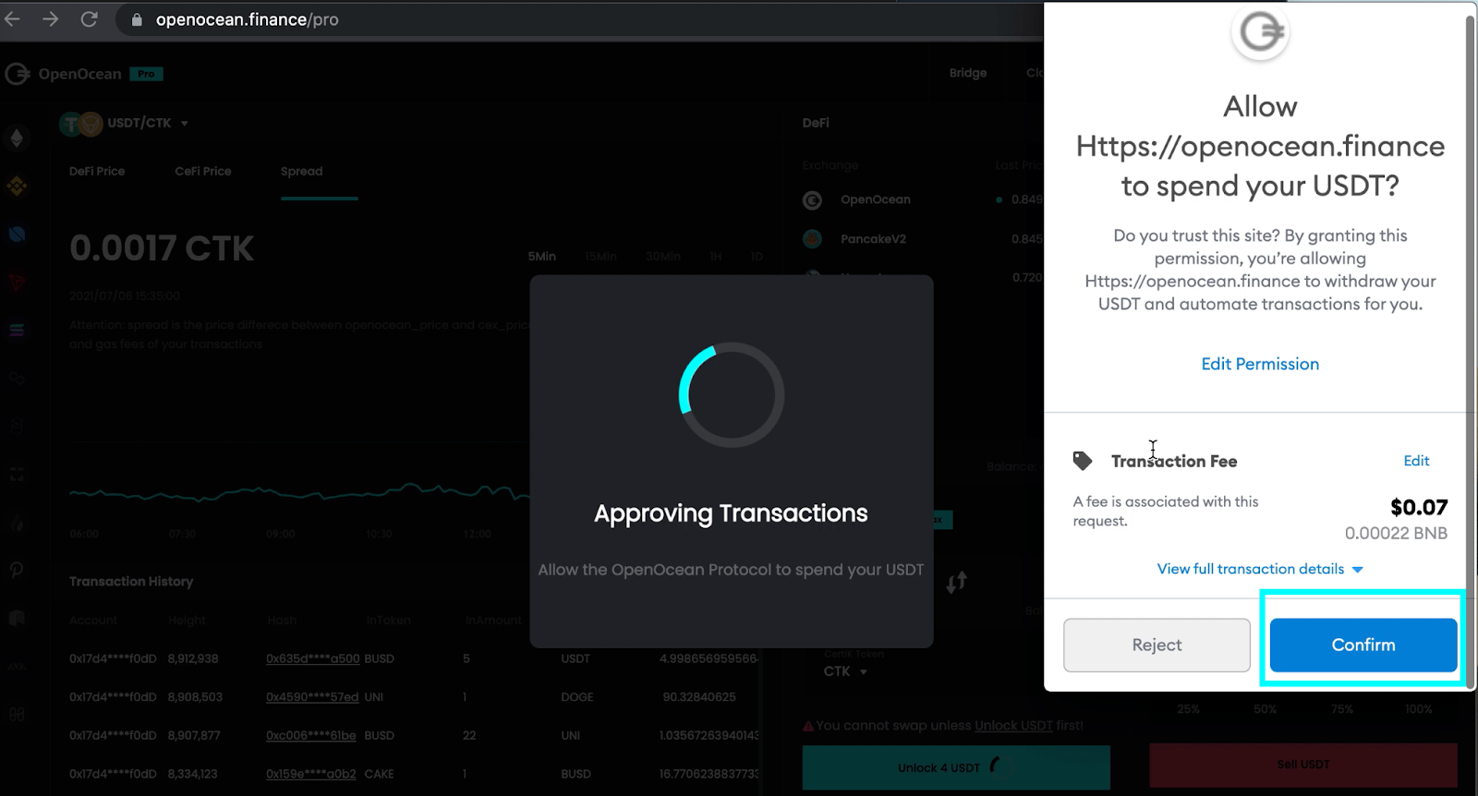This screenshot has width=1478, height=796.
Task: Select 15Min chart interval
Action: [600, 257]
